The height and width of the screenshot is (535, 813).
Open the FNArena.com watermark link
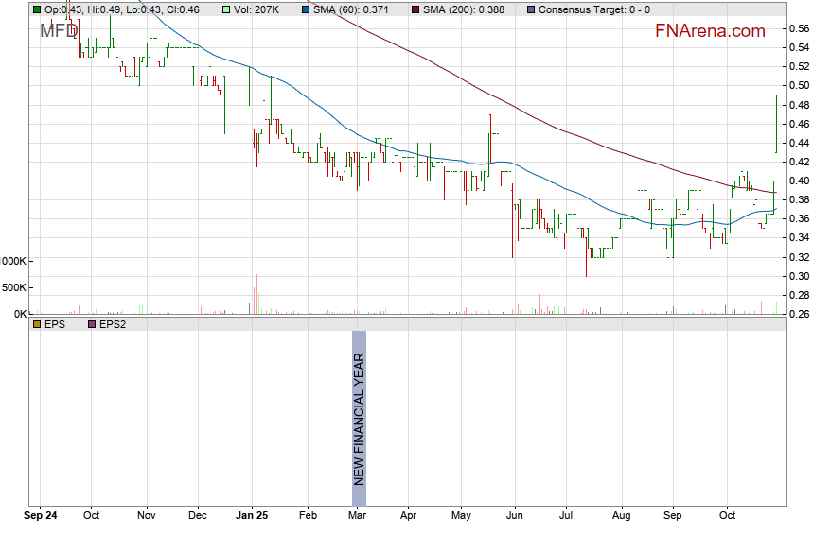(710, 31)
